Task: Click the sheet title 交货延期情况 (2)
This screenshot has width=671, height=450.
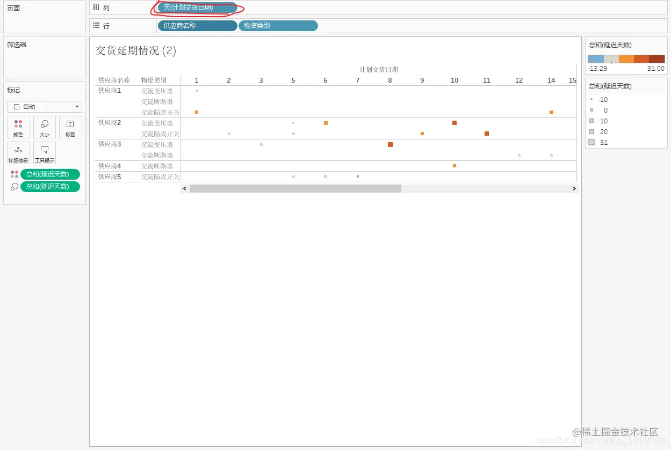Action: click(136, 50)
